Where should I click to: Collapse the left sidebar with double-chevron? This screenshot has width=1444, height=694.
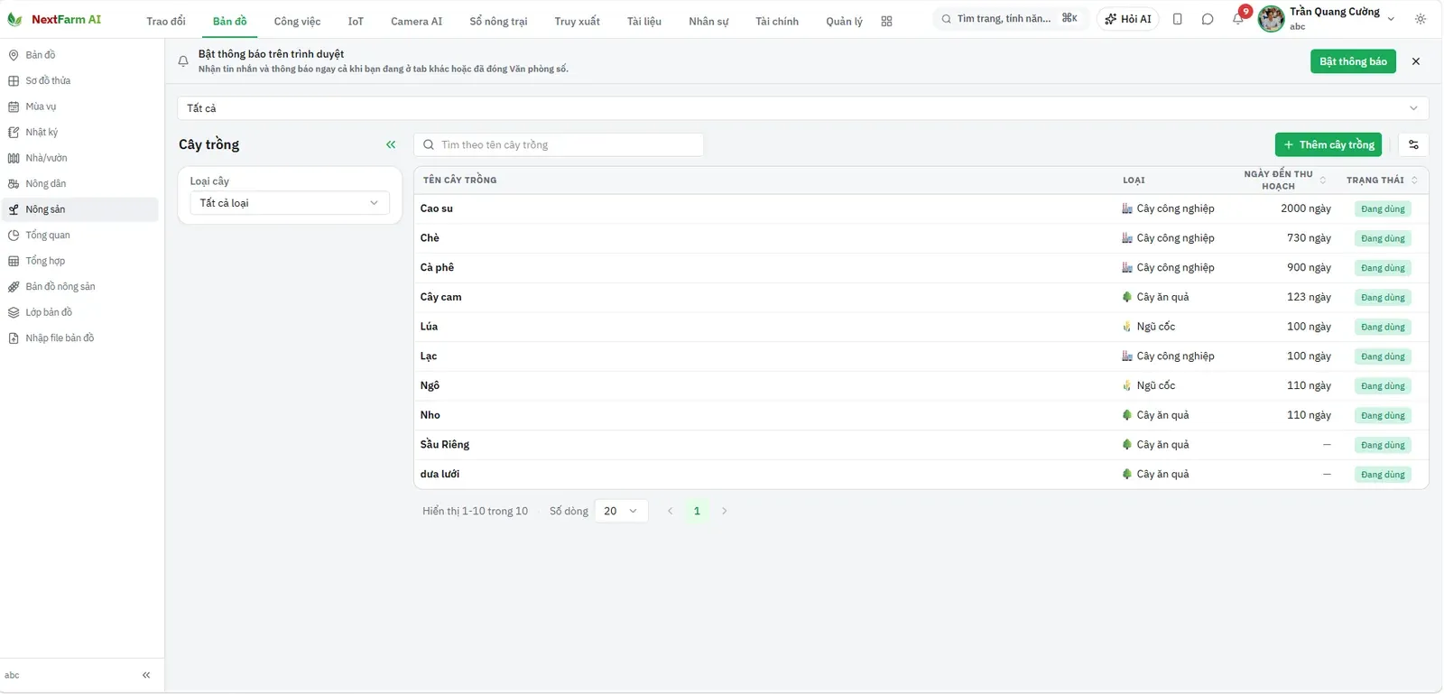coord(146,675)
